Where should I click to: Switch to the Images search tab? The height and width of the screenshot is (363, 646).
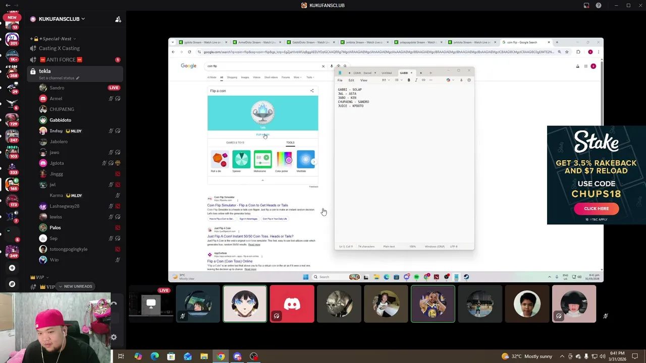pos(245,77)
